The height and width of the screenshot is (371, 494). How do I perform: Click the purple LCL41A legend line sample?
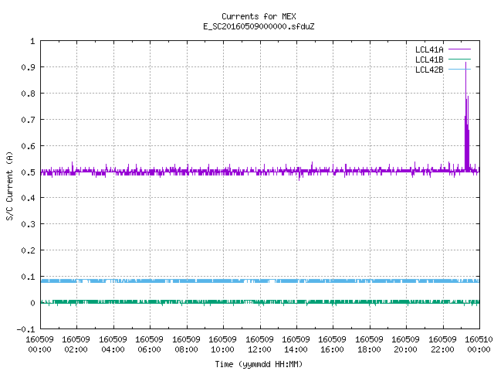[x=459, y=49]
